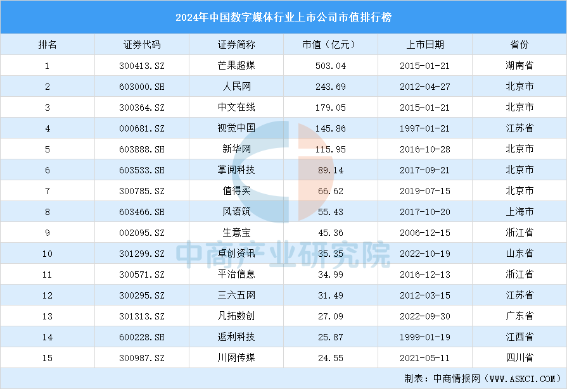567x389 pixels.
Task: Select the code cell 300987.SZ
Action: click(x=142, y=358)
